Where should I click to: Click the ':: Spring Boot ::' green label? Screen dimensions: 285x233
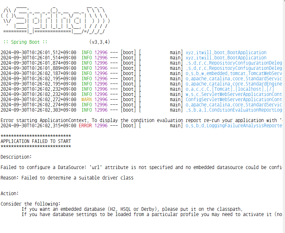click(x=25, y=42)
